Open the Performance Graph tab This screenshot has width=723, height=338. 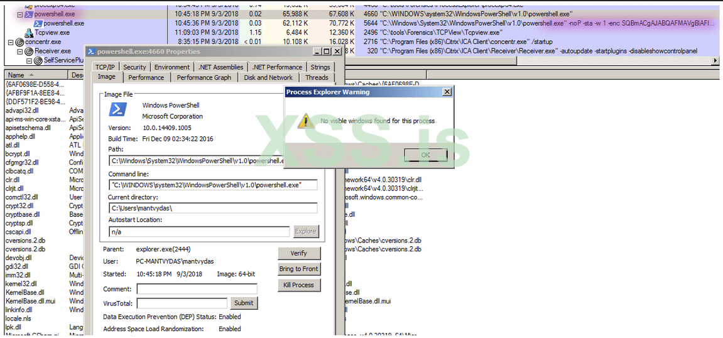coord(204,77)
